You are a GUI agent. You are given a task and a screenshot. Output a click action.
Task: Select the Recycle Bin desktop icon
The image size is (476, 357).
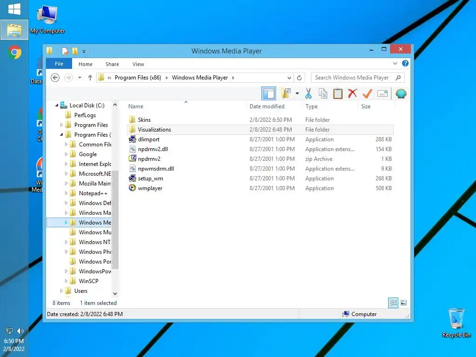pyautogui.click(x=456, y=323)
